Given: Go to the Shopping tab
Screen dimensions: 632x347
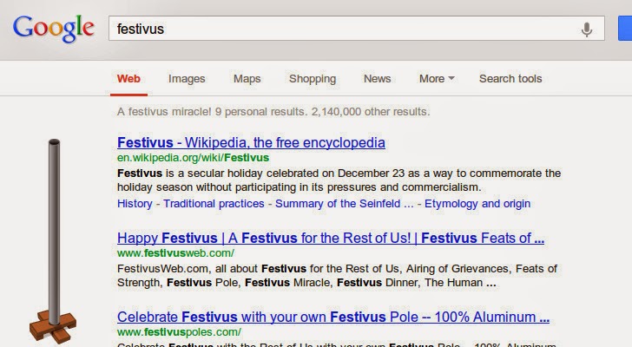Looking at the screenshot, I should point(313,78).
